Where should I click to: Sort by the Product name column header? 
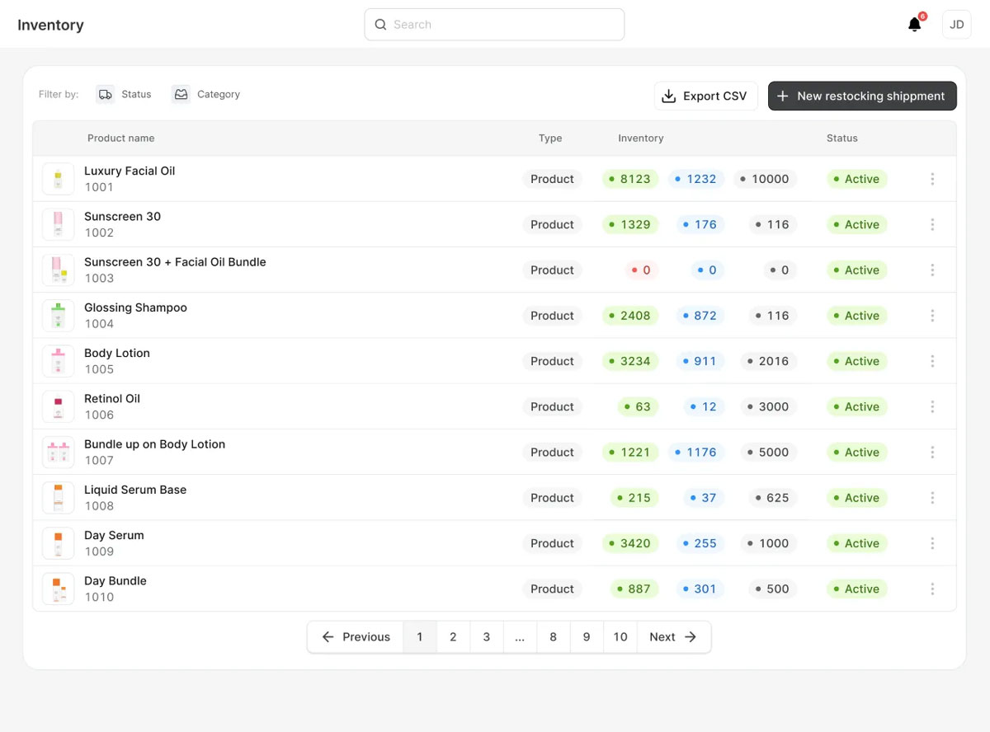tap(121, 138)
